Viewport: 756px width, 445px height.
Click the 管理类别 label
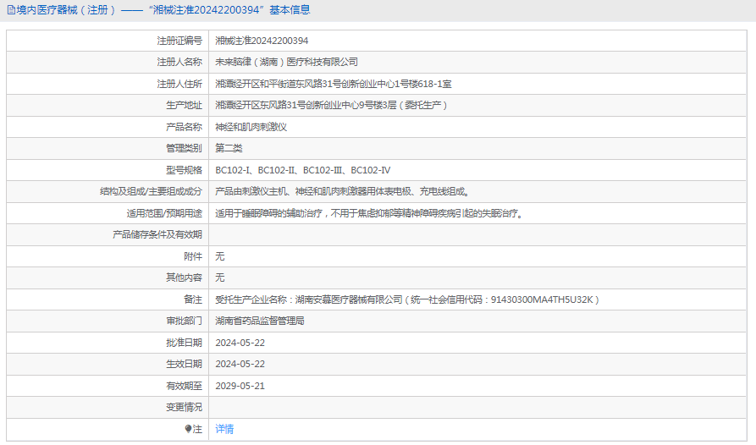[x=185, y=148]
